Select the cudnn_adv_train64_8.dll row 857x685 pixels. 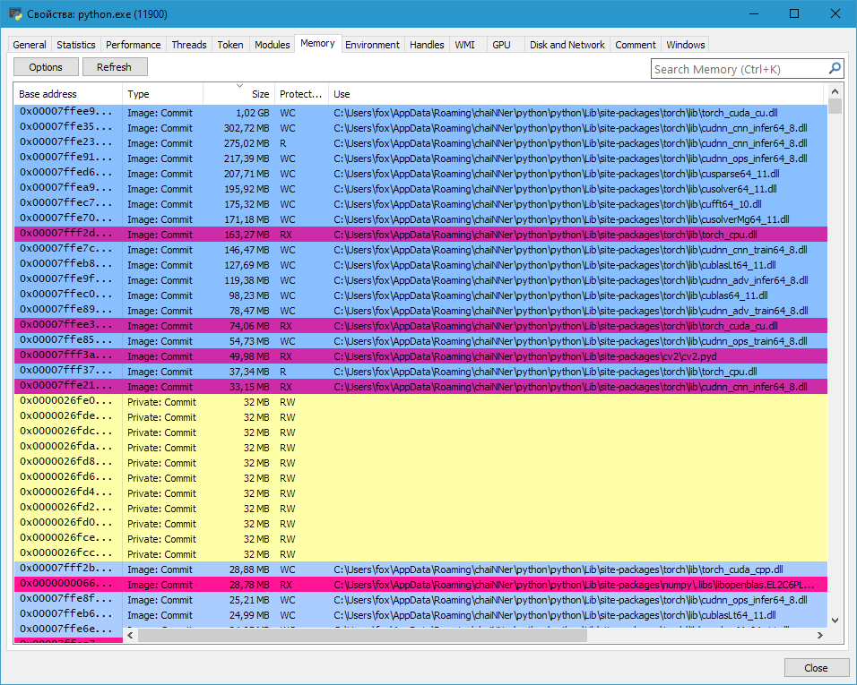420,311
